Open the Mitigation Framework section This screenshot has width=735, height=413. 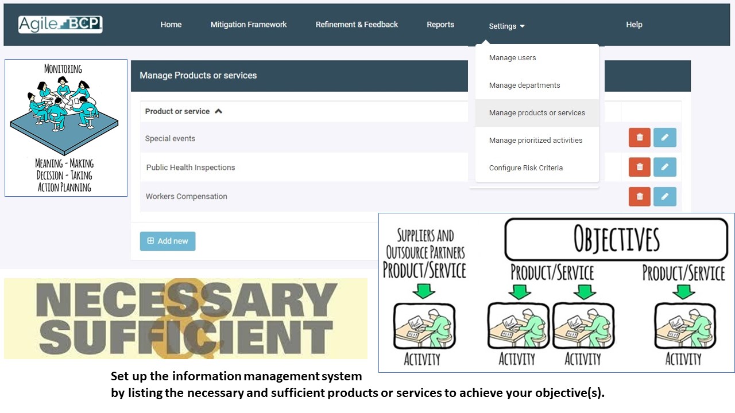(249, 24)
